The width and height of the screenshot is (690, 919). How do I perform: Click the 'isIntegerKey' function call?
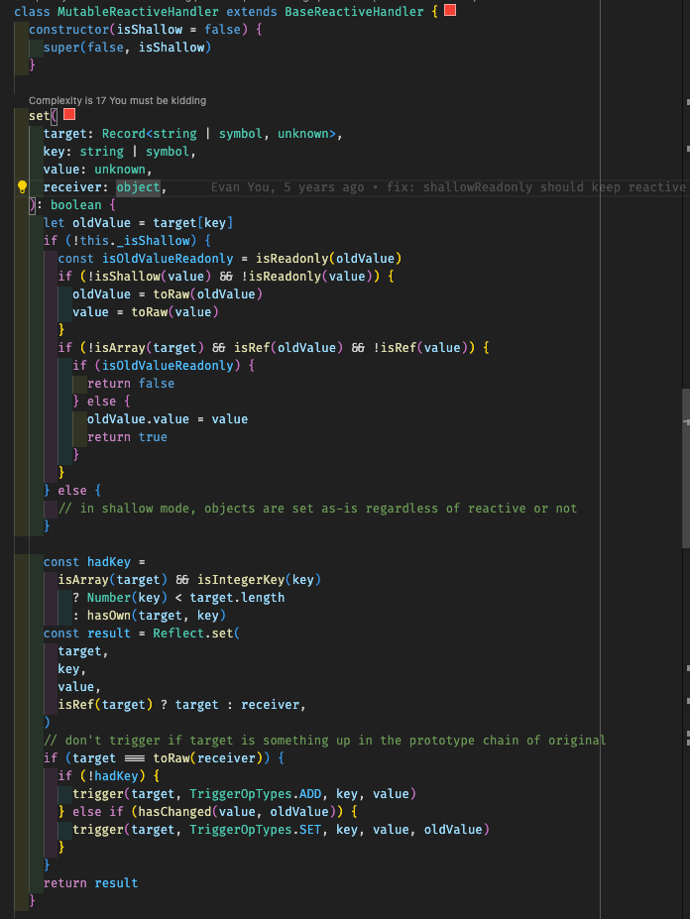241,580
